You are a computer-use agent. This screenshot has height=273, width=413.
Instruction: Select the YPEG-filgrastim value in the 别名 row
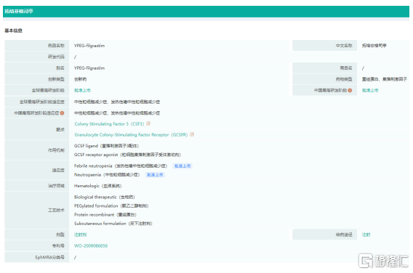click(89, 68)
